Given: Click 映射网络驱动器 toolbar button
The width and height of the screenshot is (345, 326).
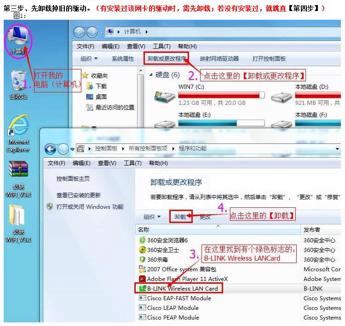Looking at the screenshot, I should tap(219, 59).
